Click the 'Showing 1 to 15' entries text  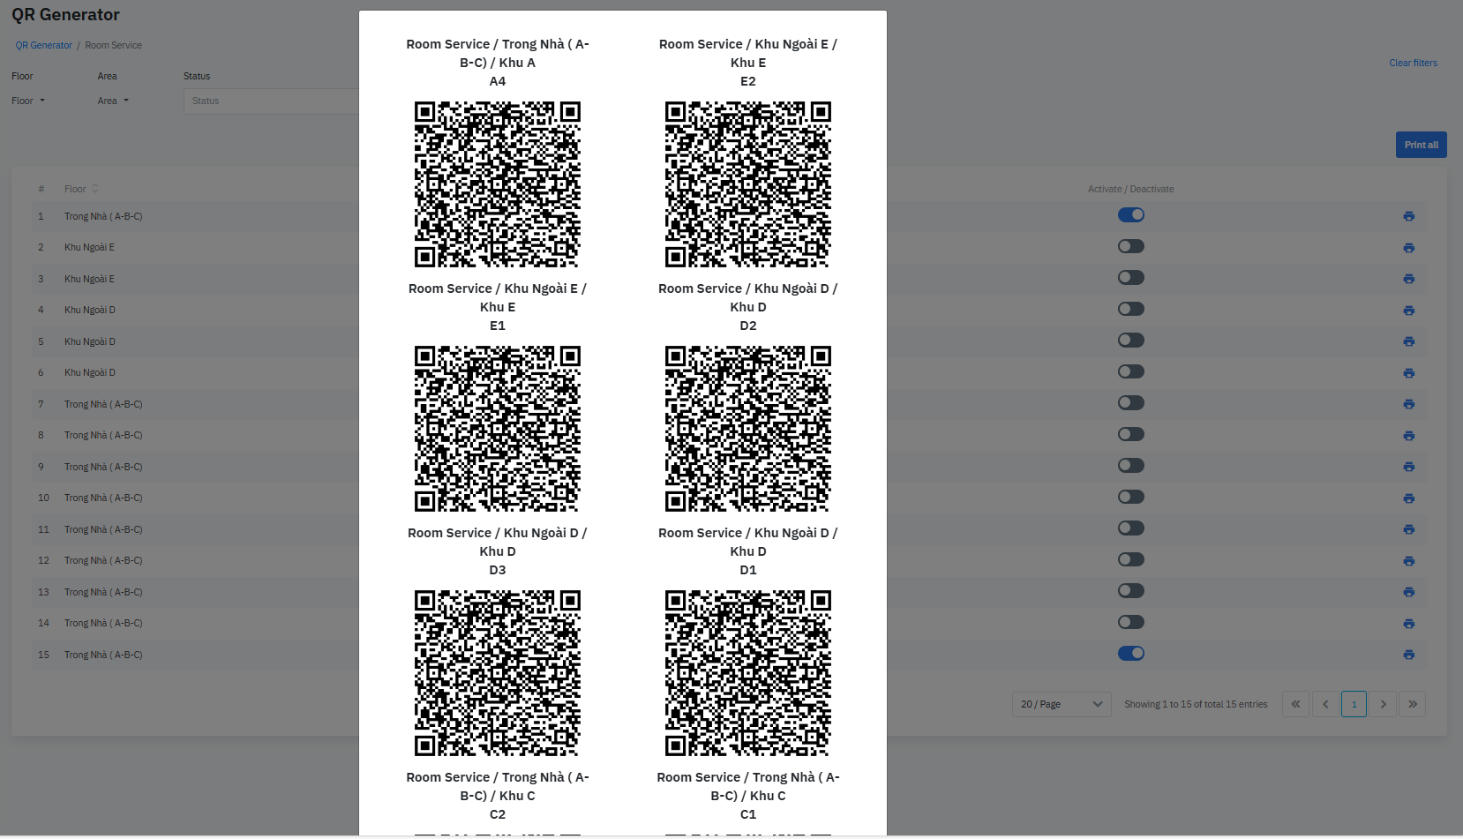point(1196,704)
